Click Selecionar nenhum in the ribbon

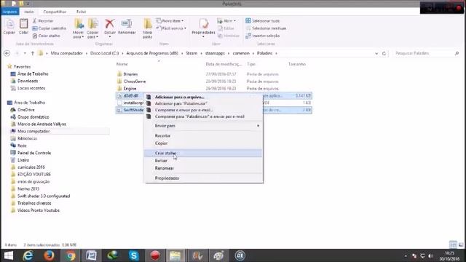click(266, 28)
